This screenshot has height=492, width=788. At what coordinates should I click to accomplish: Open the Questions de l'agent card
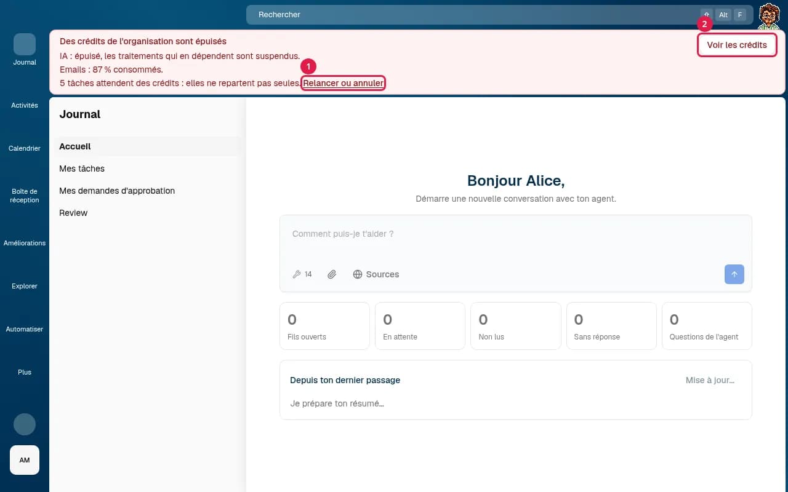click(x=707, y=326)
